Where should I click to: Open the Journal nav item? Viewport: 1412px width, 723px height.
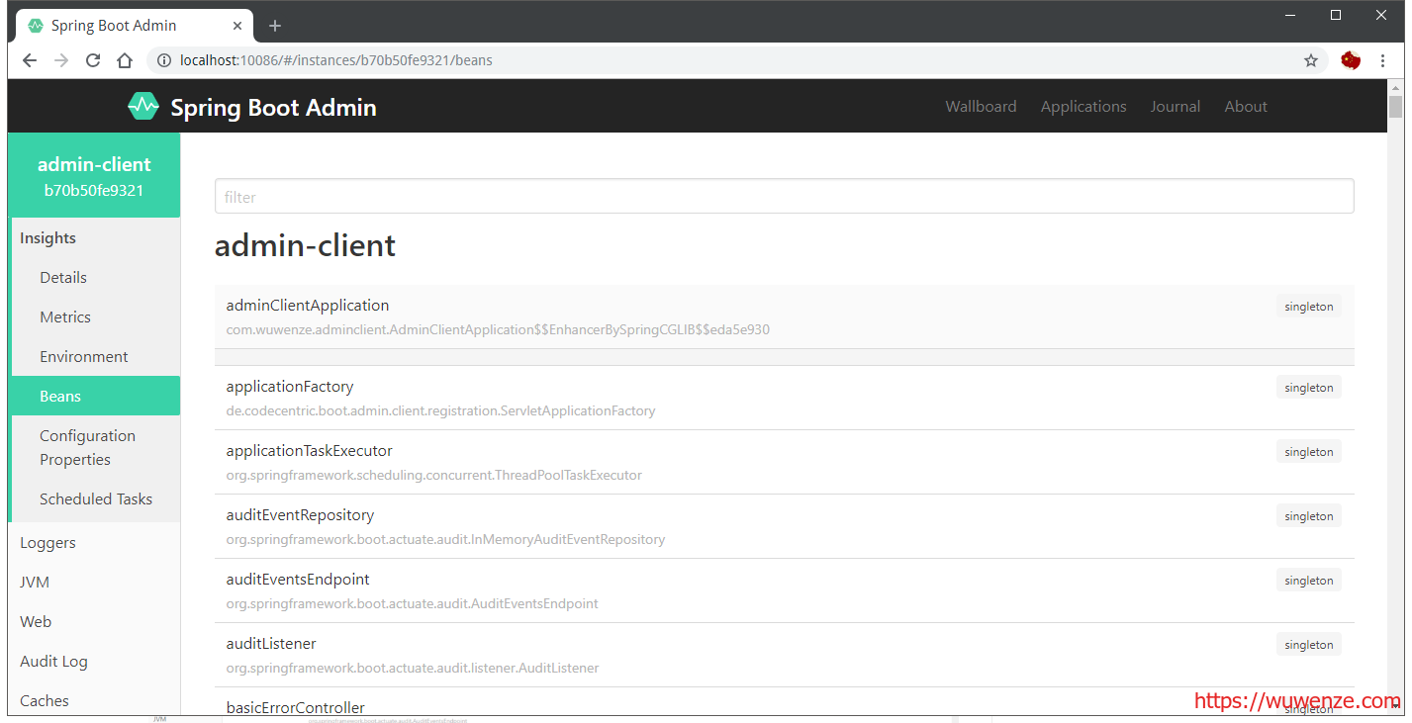(x=1176, y=106)
